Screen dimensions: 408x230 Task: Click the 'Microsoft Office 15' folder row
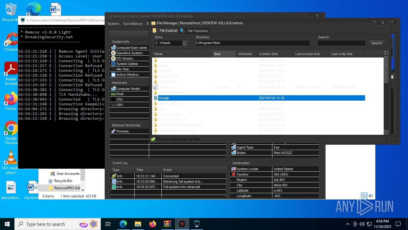coord(259,119)
